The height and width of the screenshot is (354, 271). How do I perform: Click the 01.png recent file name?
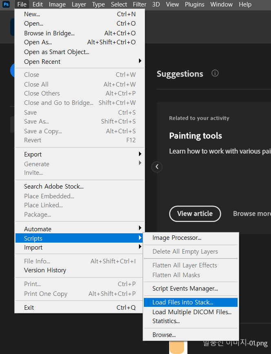pyautogui.click(x=235, y=343)
